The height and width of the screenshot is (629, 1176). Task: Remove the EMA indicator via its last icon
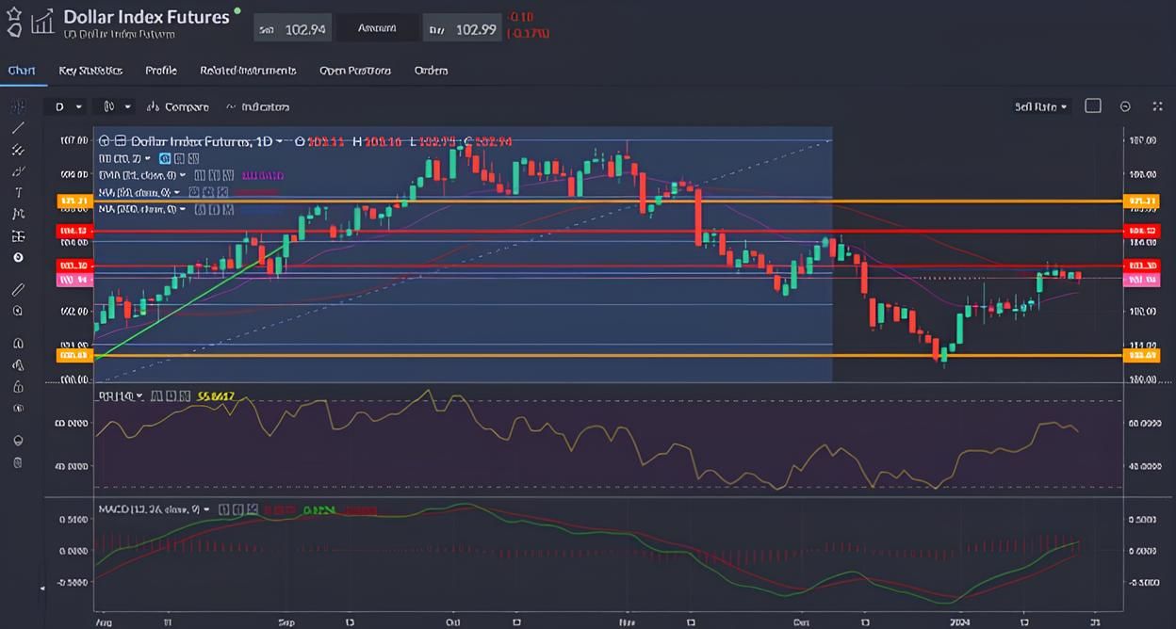click(x=228, y=175)
